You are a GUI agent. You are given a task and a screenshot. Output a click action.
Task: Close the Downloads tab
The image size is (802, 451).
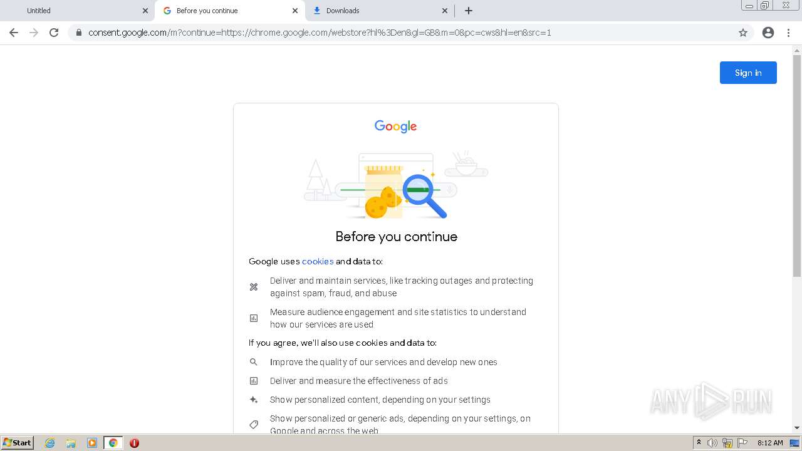pyautogui.click(x=445, y=11)
